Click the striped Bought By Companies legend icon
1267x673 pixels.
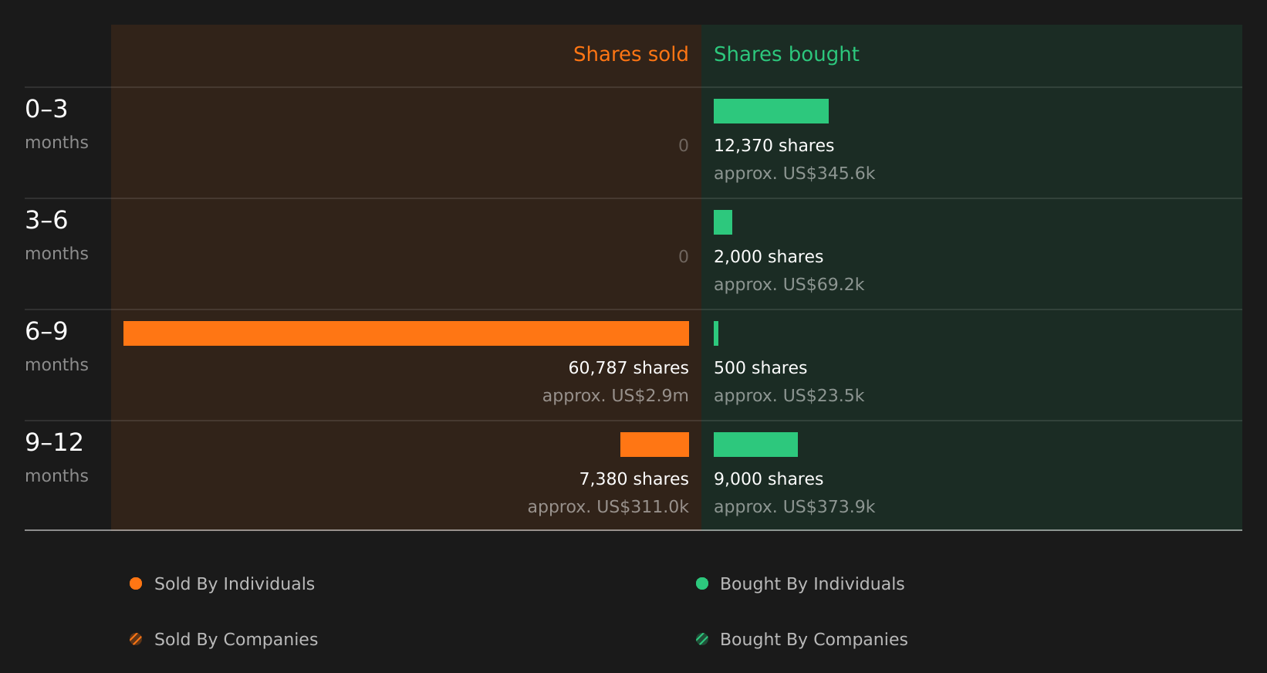(x=702, y=639)
